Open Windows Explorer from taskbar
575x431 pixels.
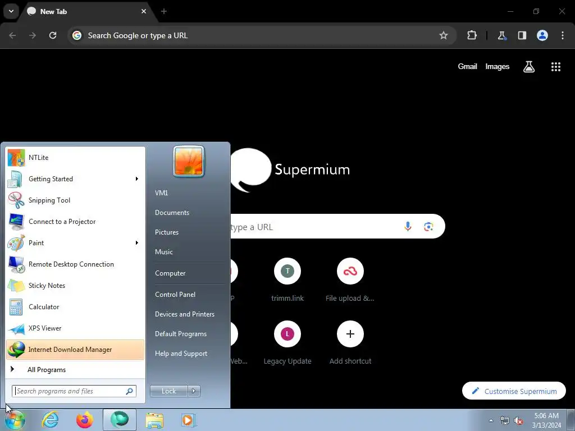point(155,420)
